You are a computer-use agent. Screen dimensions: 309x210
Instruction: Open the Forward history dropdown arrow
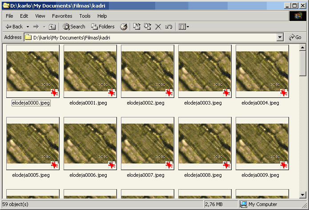(x=44, y=27)
